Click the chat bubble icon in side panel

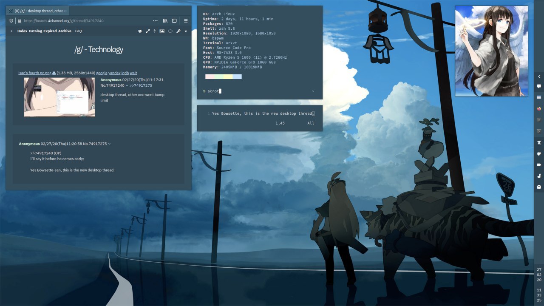tap(539, 86)
